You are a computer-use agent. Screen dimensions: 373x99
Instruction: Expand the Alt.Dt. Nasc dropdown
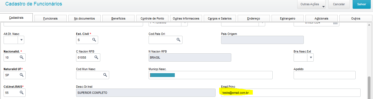coord(21,40)
